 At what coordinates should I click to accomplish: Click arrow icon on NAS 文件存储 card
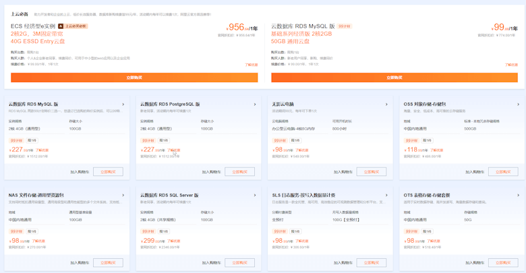click(x=123, y=195)
